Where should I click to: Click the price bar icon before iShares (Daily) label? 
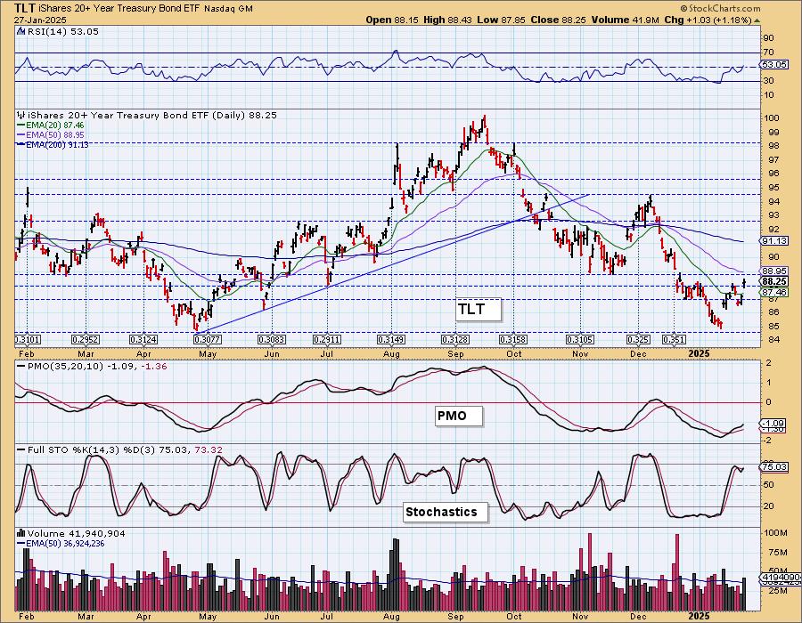tap(20, 115)
